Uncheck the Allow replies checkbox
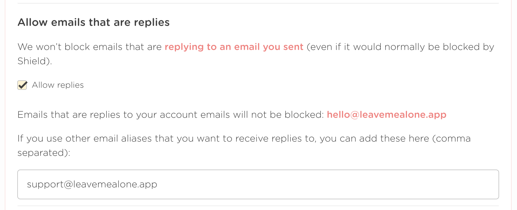This screenshot has height=210, width=517. pos(22,85)
